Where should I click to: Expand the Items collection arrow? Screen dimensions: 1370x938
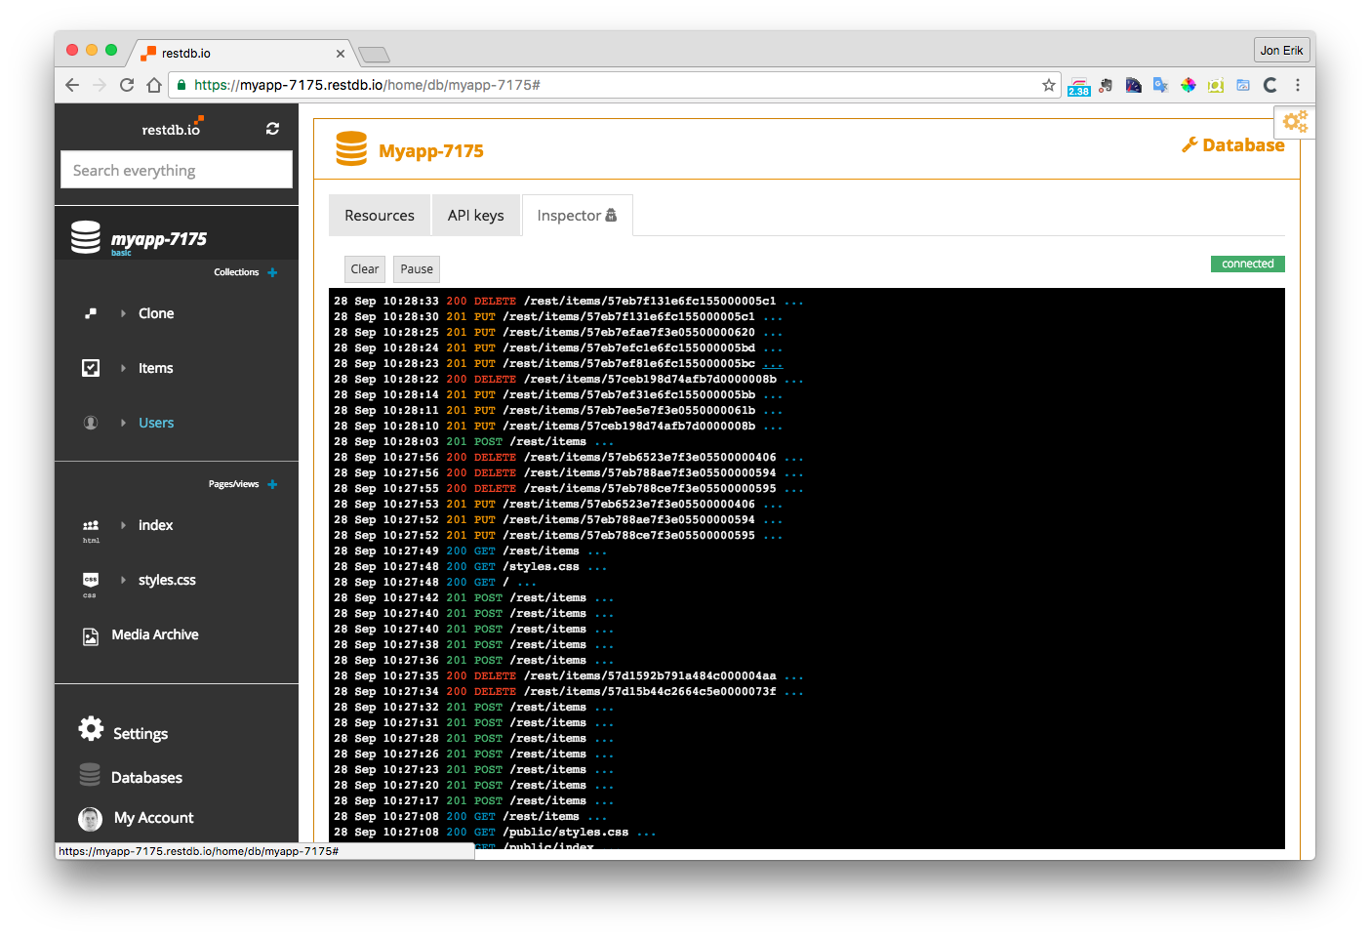tap(123, 368)
